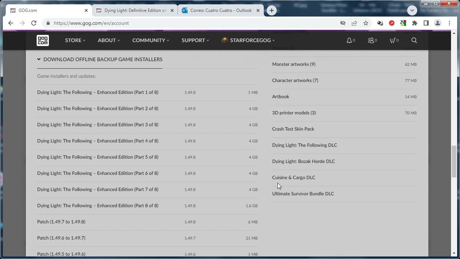Click the multicolor extension icon in toolbar
The image size is (460, 259).
point(403,23)
